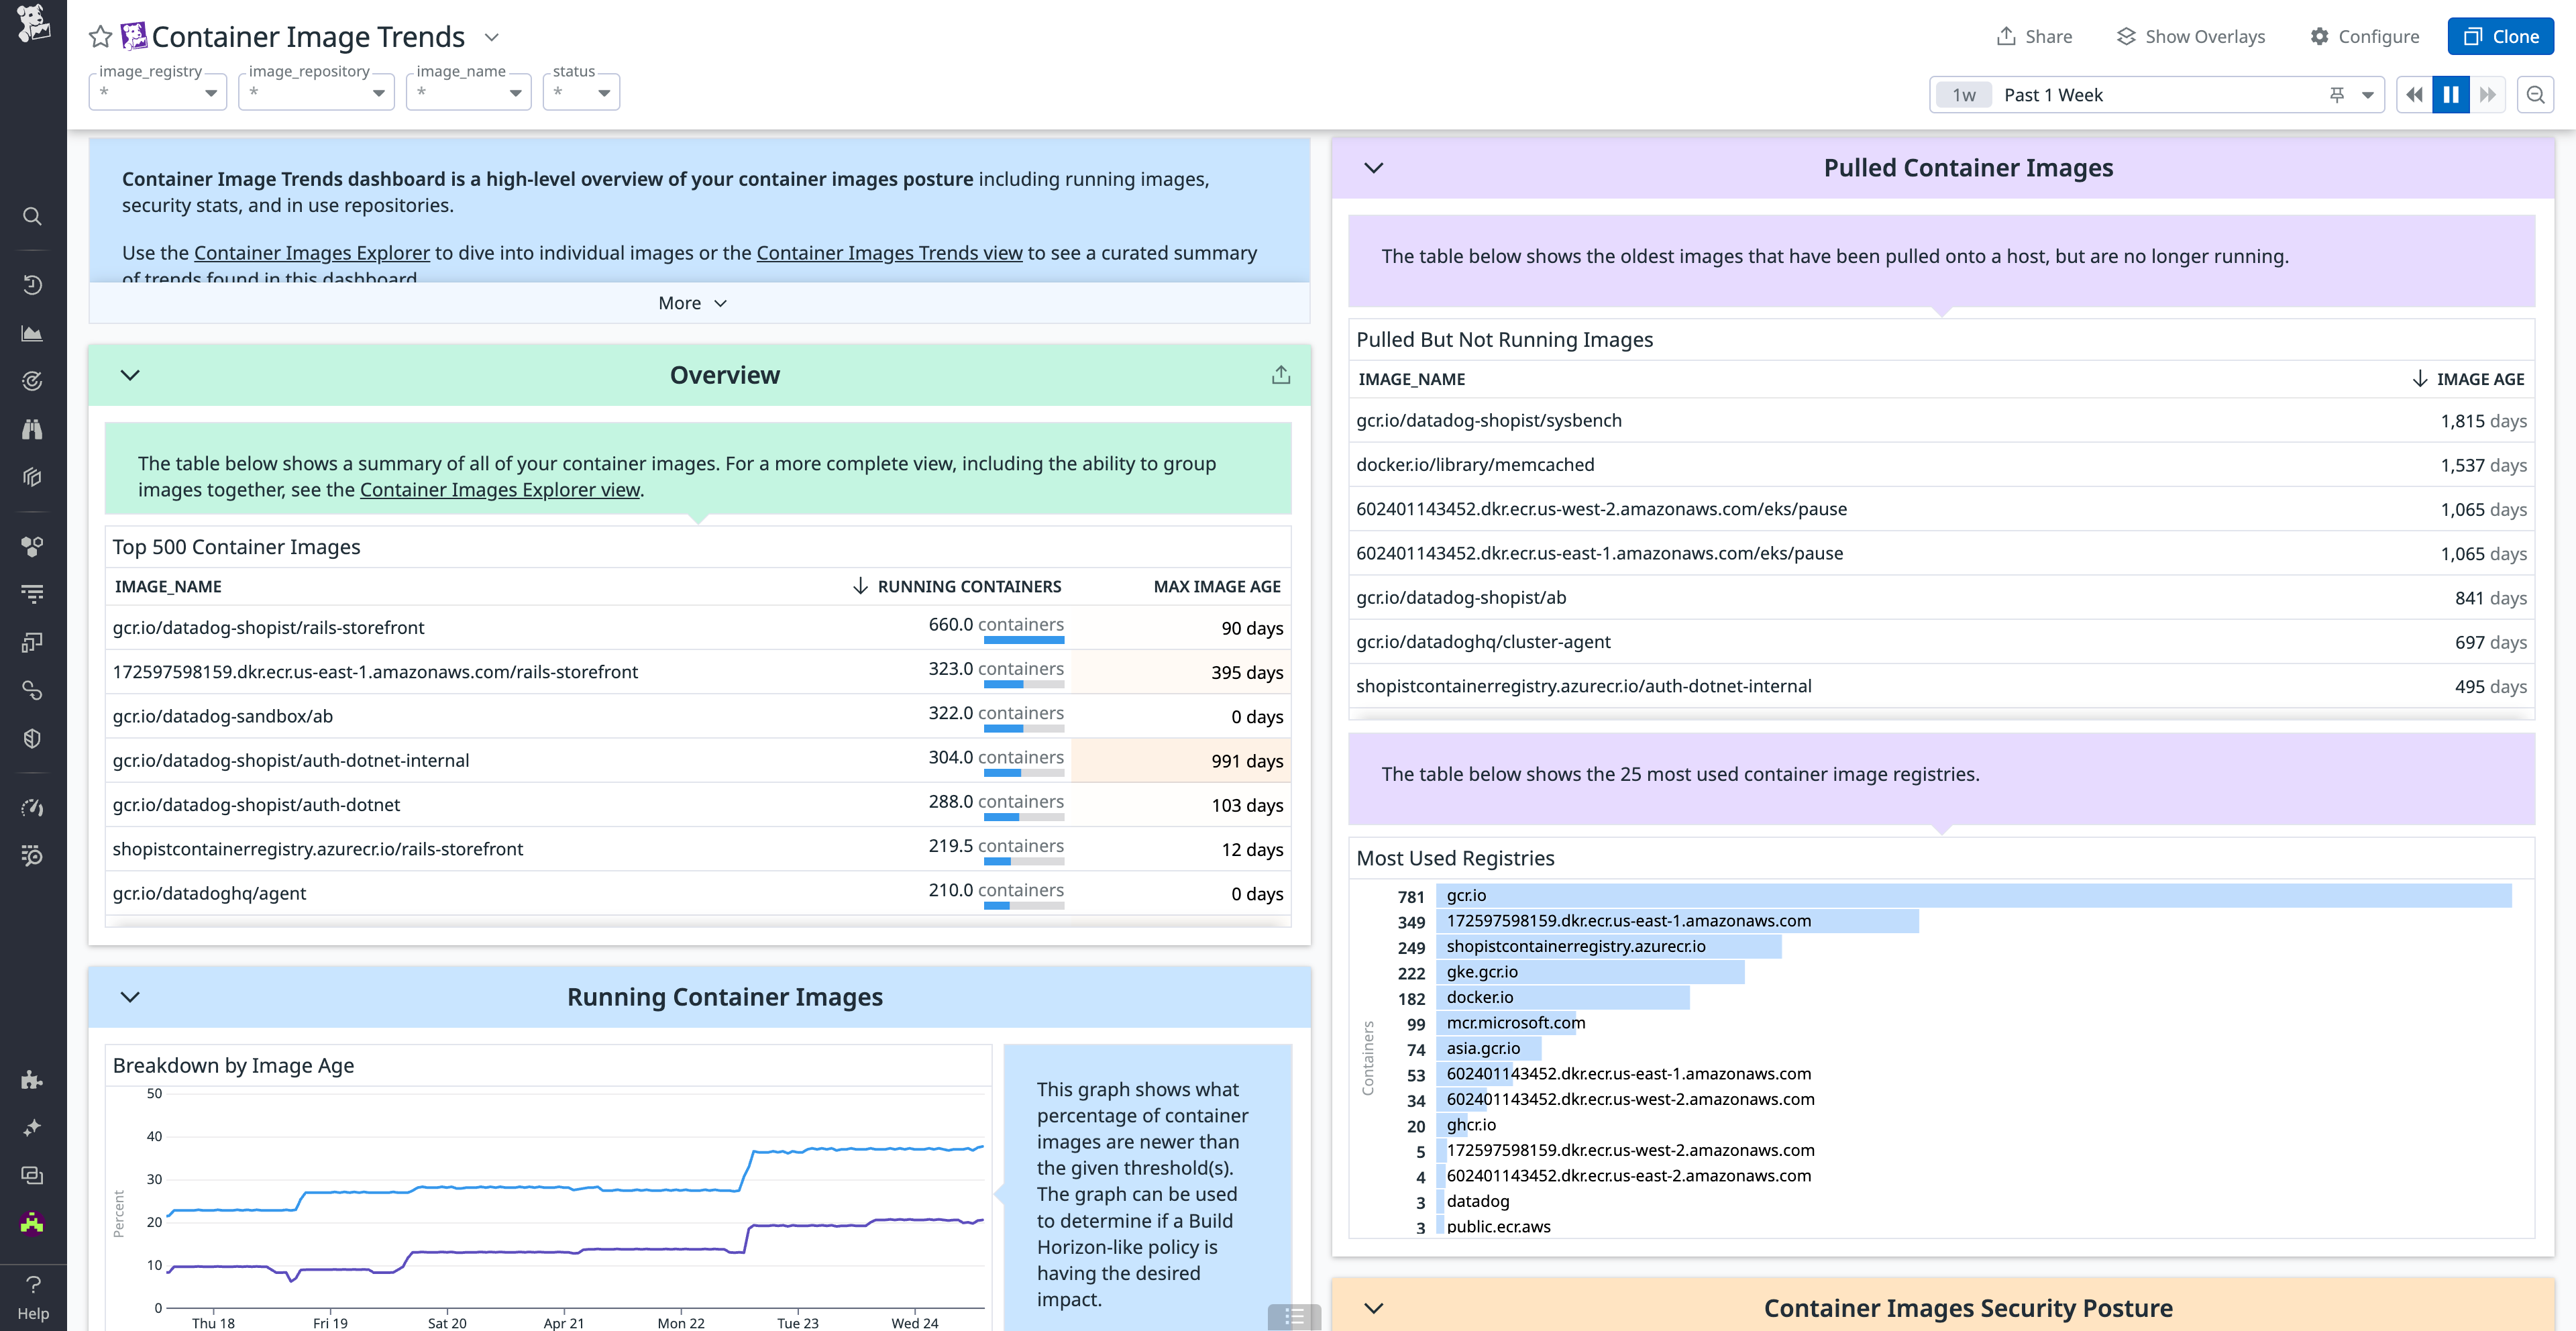This screenshot has height=1331, width=2576.
Task: Pause live updating with the pause control
Action: tap(2450, 94)
